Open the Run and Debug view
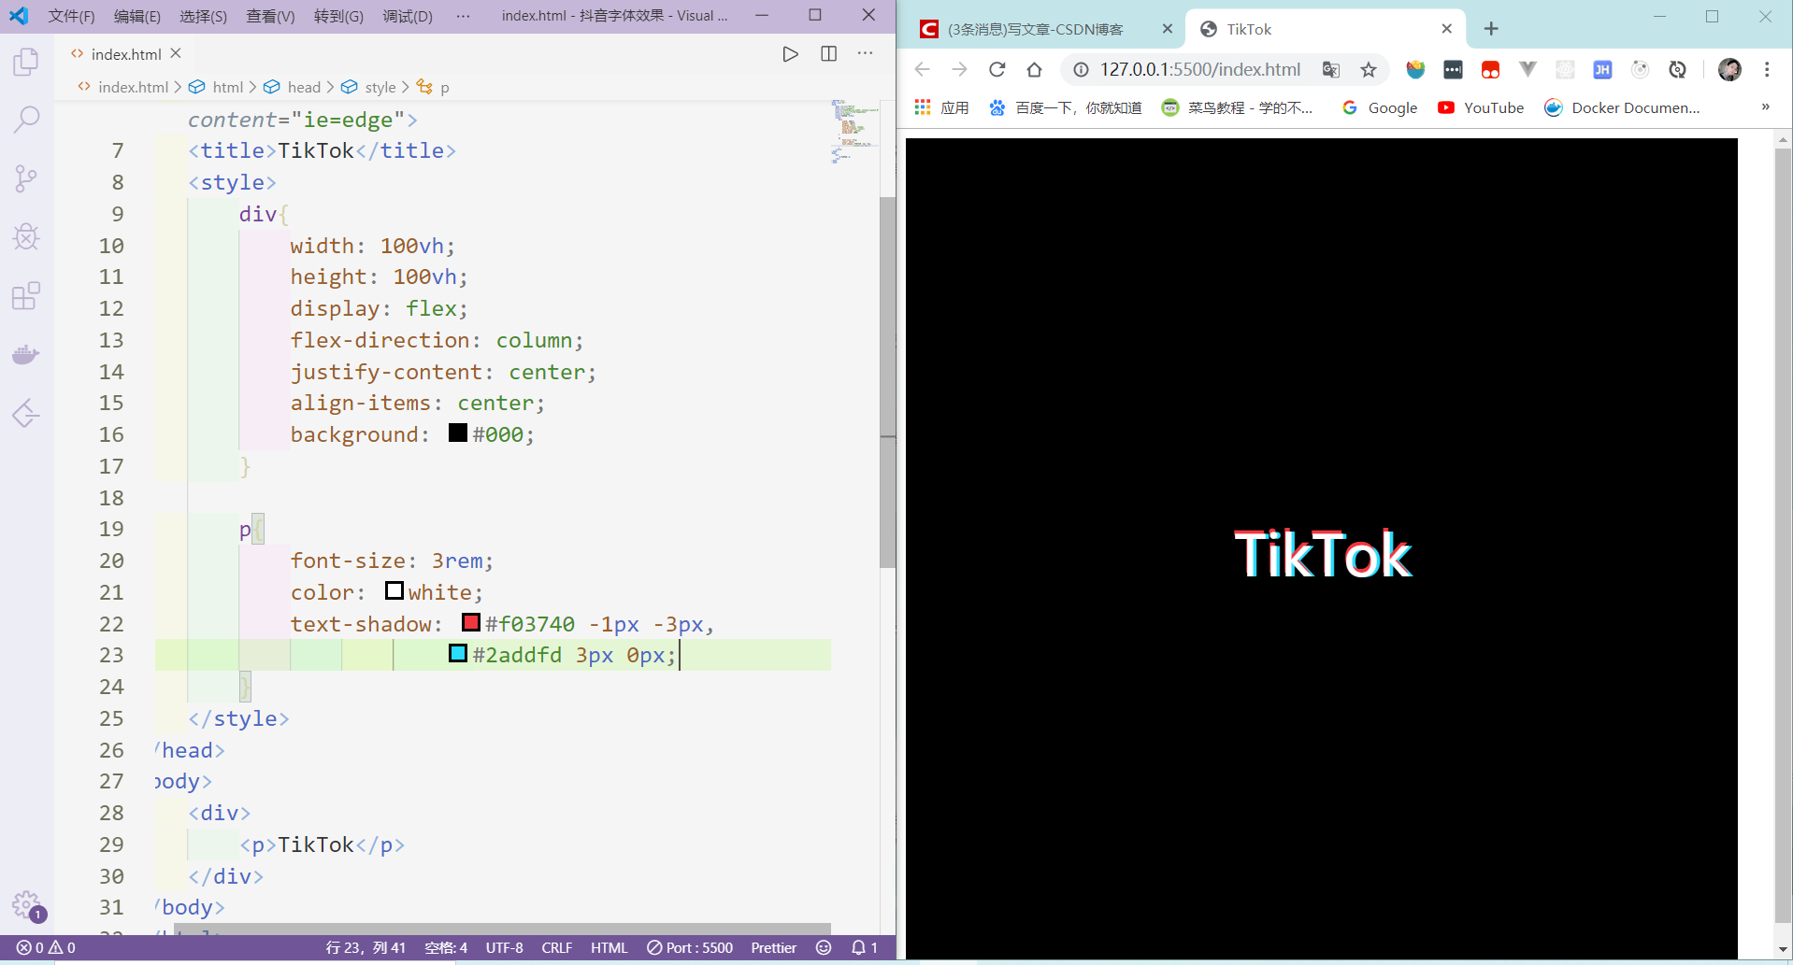 26,237
